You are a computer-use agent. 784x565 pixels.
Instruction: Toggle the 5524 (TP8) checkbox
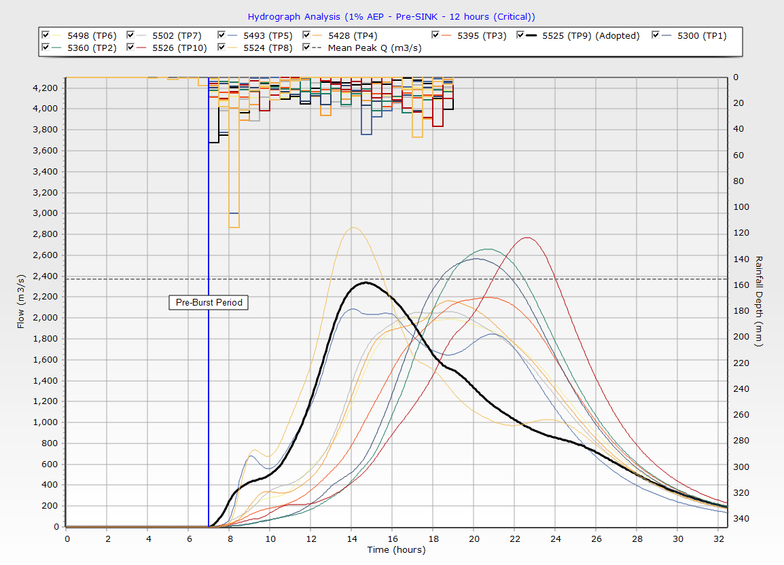point(222,48)
